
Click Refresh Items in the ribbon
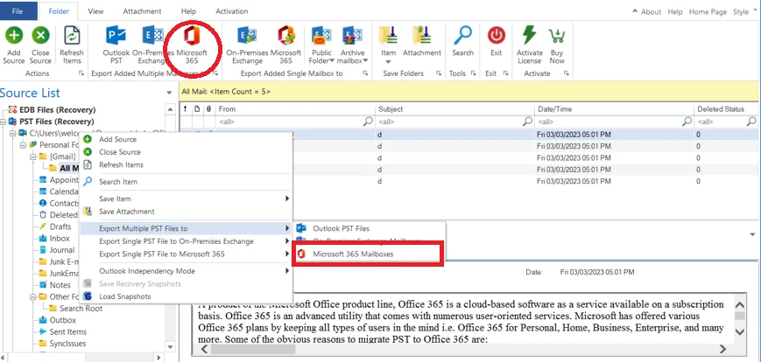click(x=72, y=45)
